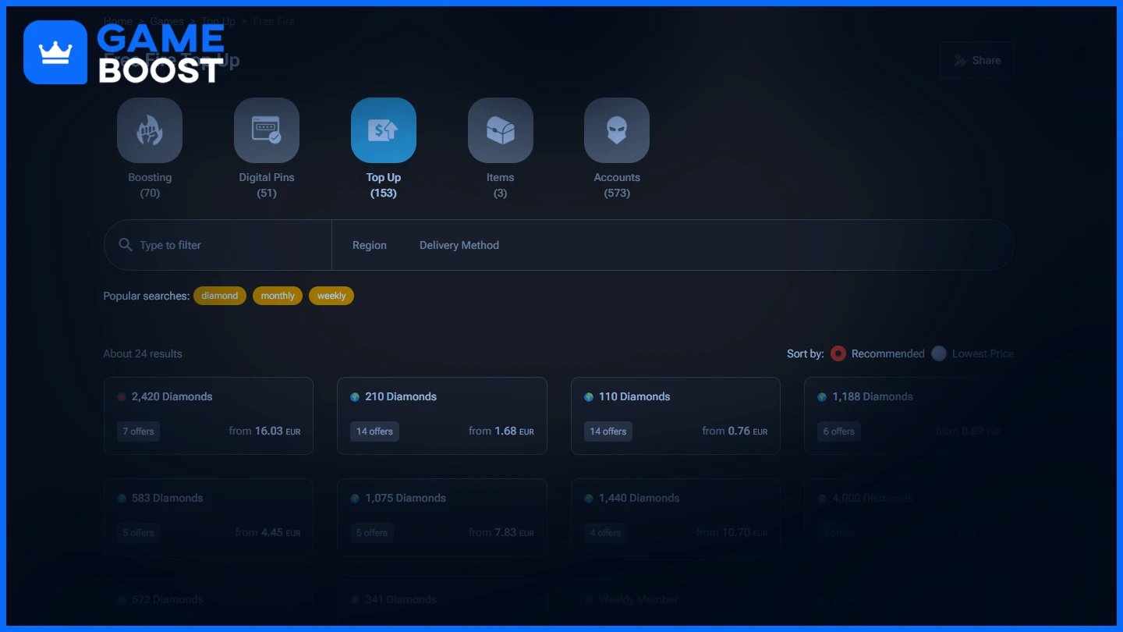1123x632 pixels.
Task: Click 6 offers badge on 1,188 Diamonds
Action: click(x=839, y=431)
